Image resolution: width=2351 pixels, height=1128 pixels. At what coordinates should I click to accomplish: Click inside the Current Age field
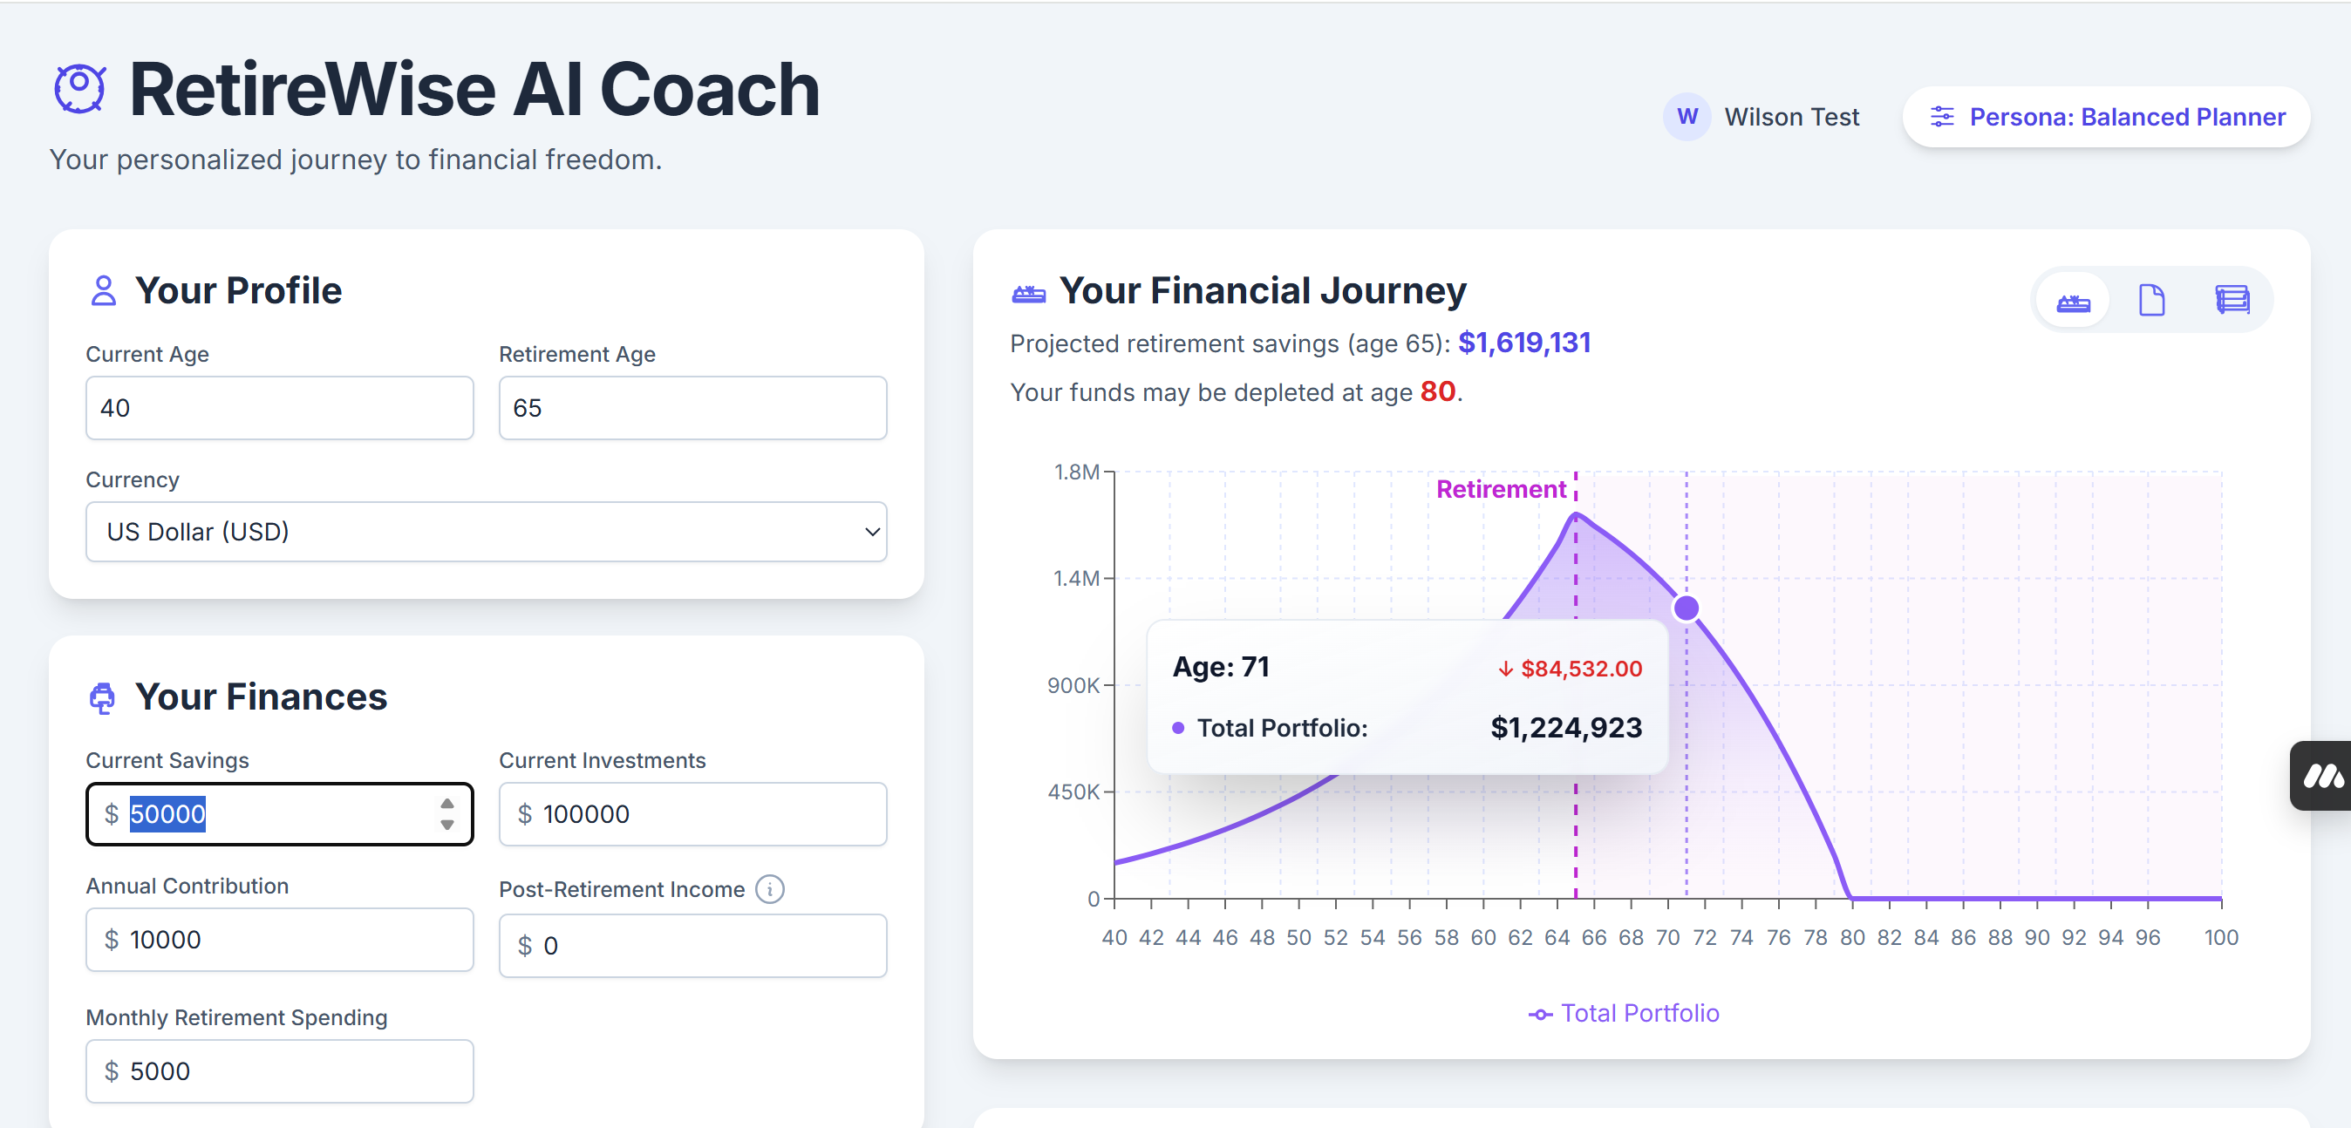point(279,408)
